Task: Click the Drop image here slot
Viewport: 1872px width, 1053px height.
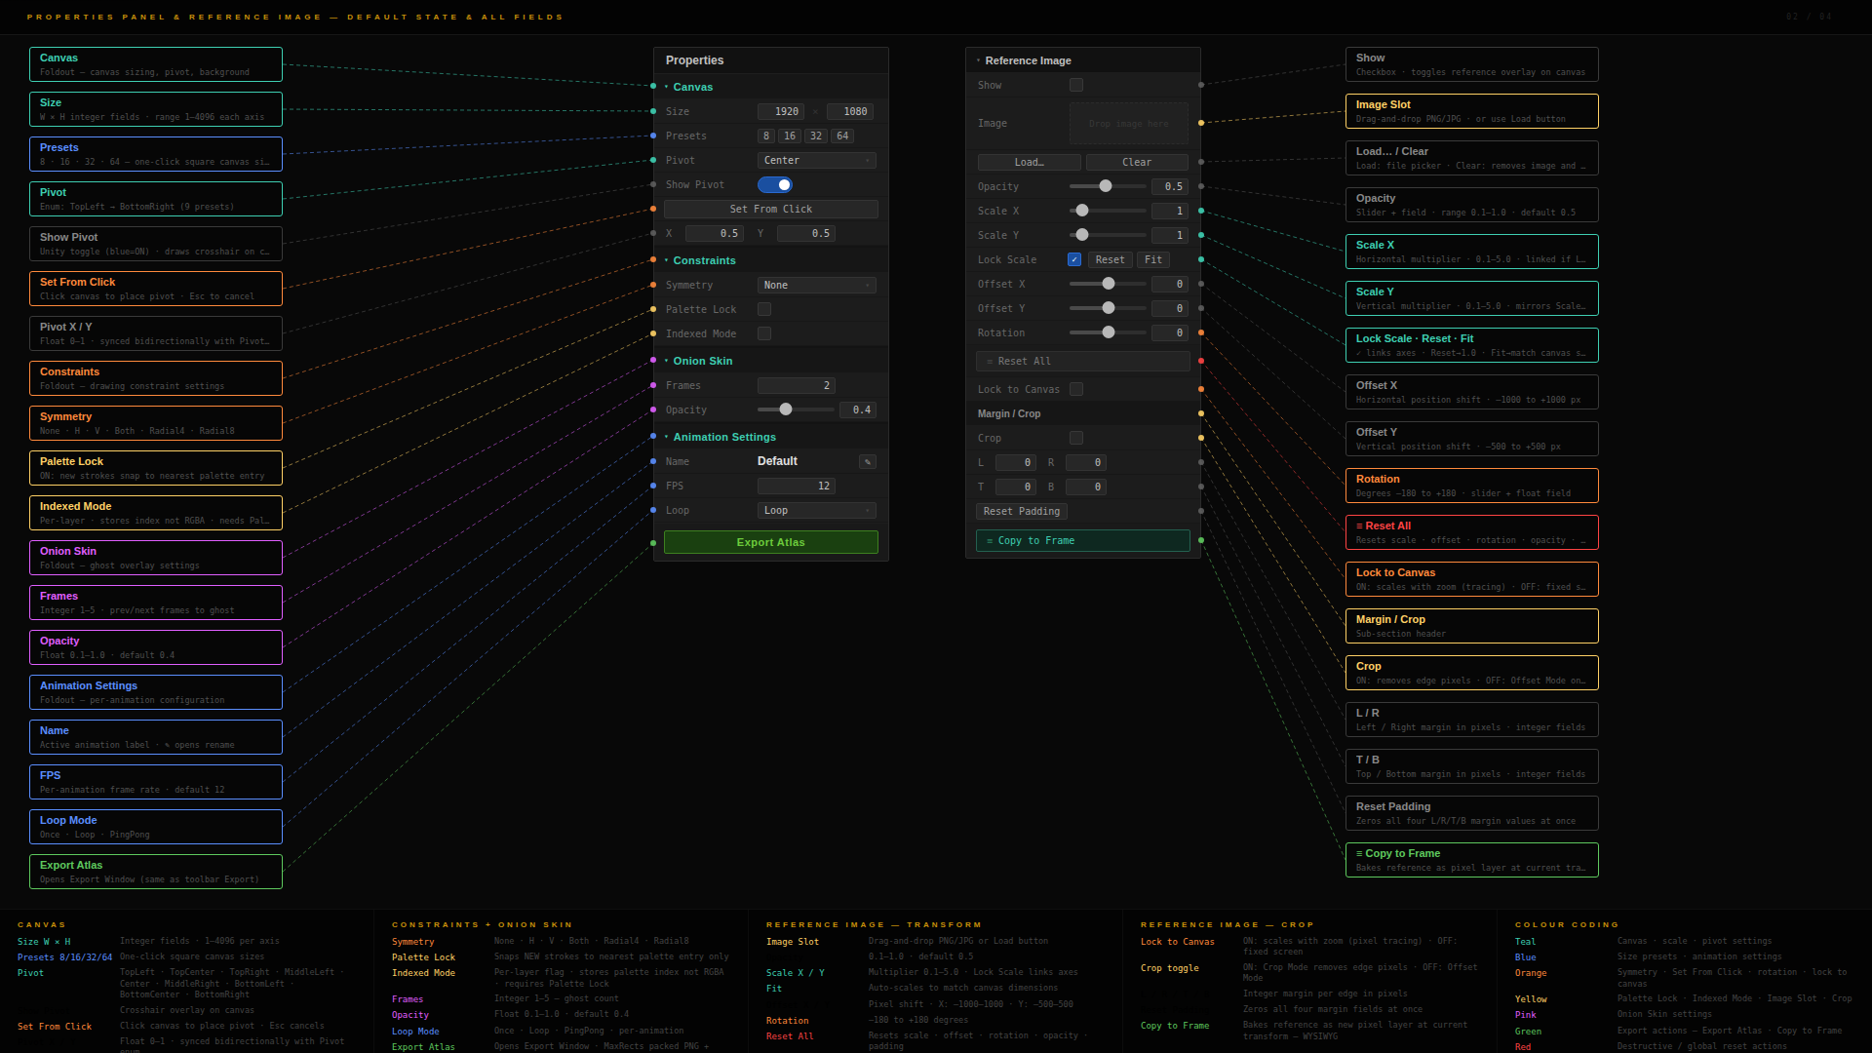Action: click(1128, 124)
